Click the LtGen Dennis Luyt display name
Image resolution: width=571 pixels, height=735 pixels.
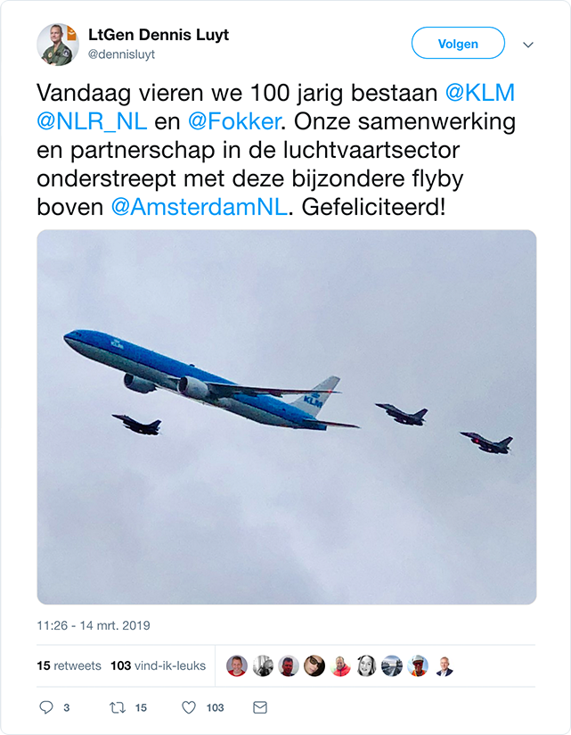pyautogui.click(x=159, y=35)
